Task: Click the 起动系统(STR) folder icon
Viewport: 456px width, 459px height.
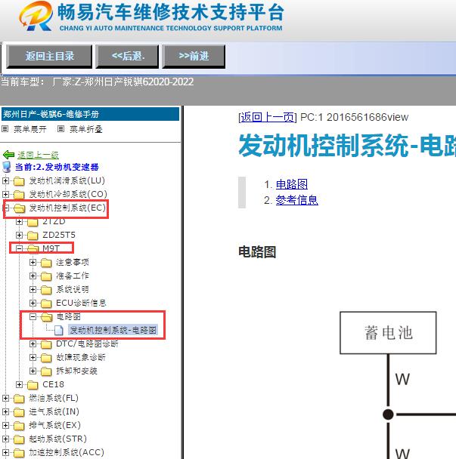Action: click(19, 439)
